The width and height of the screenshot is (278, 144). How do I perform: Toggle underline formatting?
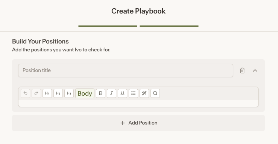[122, 93]
